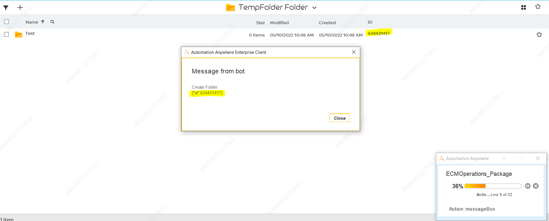This screenshot has width=549, height=221.
Task: Favorite the current folder via header star
Action: 538,7
